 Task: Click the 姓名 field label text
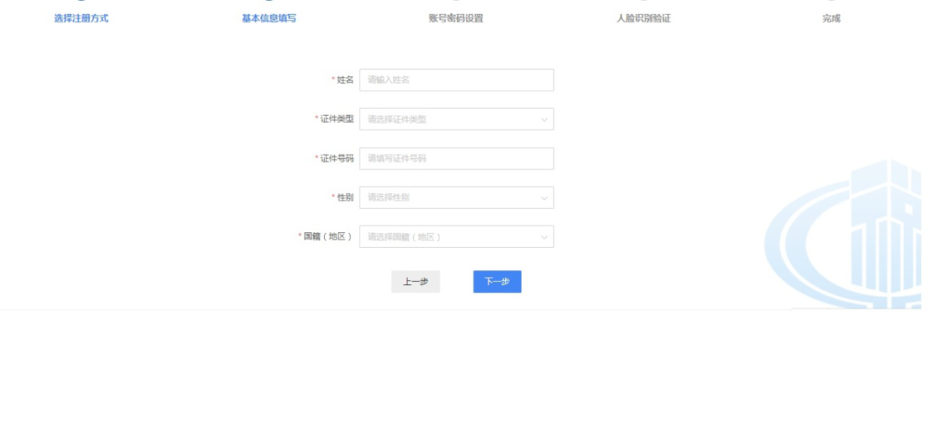coord(345,80)
